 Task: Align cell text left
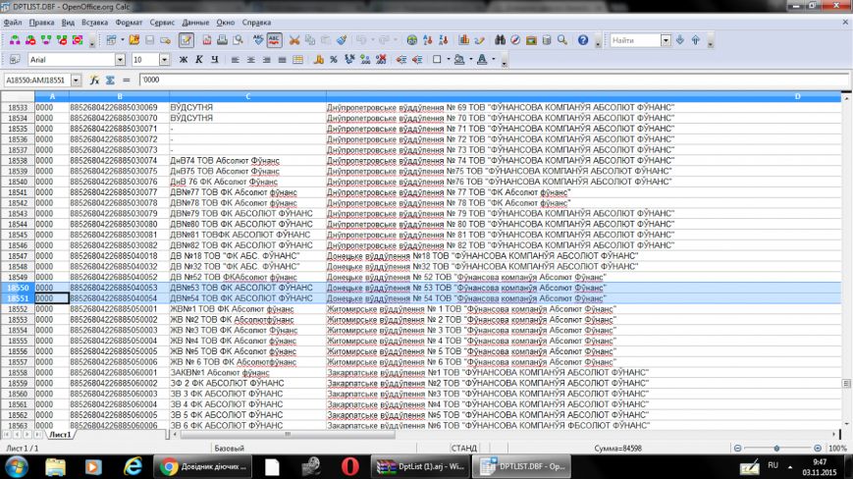click(235, 60)
